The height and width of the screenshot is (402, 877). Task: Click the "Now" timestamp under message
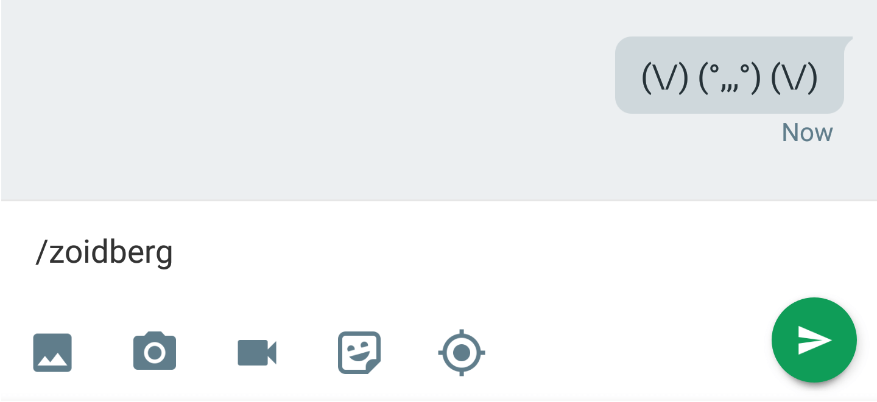click(807, 132)
